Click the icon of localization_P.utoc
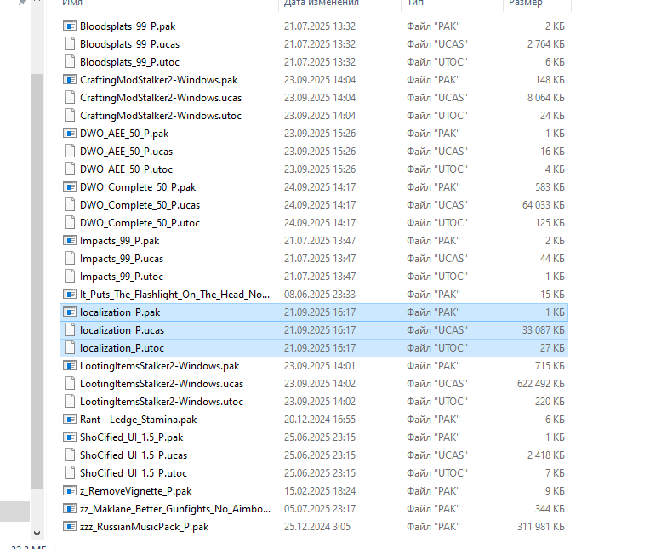The image size is (667, 549). click(70, 347)
